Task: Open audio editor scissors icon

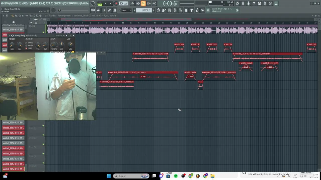Action: [243, 3]
